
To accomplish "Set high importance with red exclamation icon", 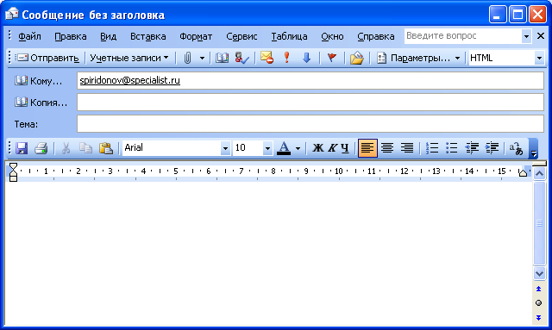I will 286,58.
